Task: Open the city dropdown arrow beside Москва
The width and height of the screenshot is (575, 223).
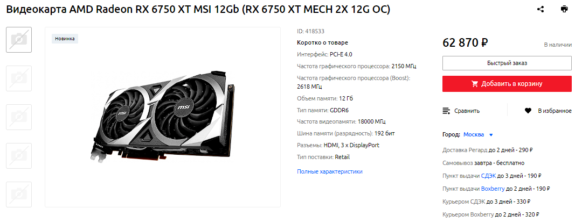Action: pyautogui.click(x=491, y=135)
